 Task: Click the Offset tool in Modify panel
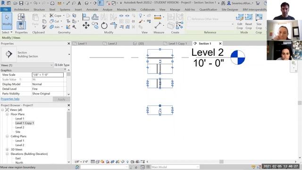(x=95, y=17)
